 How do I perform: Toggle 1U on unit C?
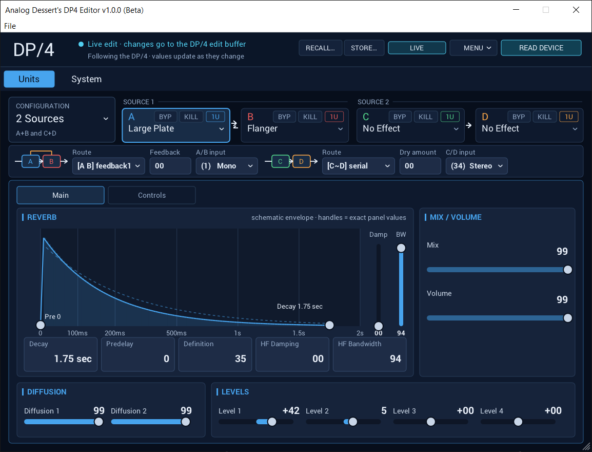pyautogui.click(x=450, y=117)
